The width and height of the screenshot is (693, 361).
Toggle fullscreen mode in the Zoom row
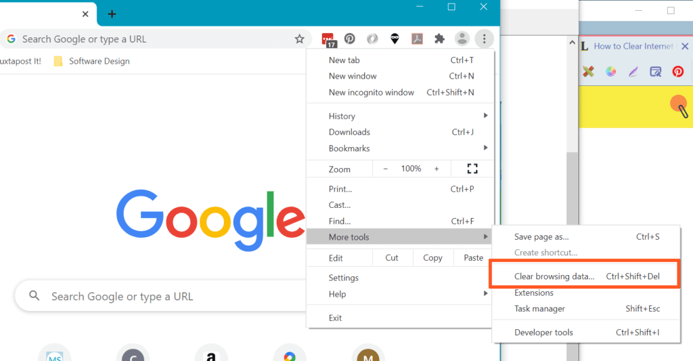point(472,169)
